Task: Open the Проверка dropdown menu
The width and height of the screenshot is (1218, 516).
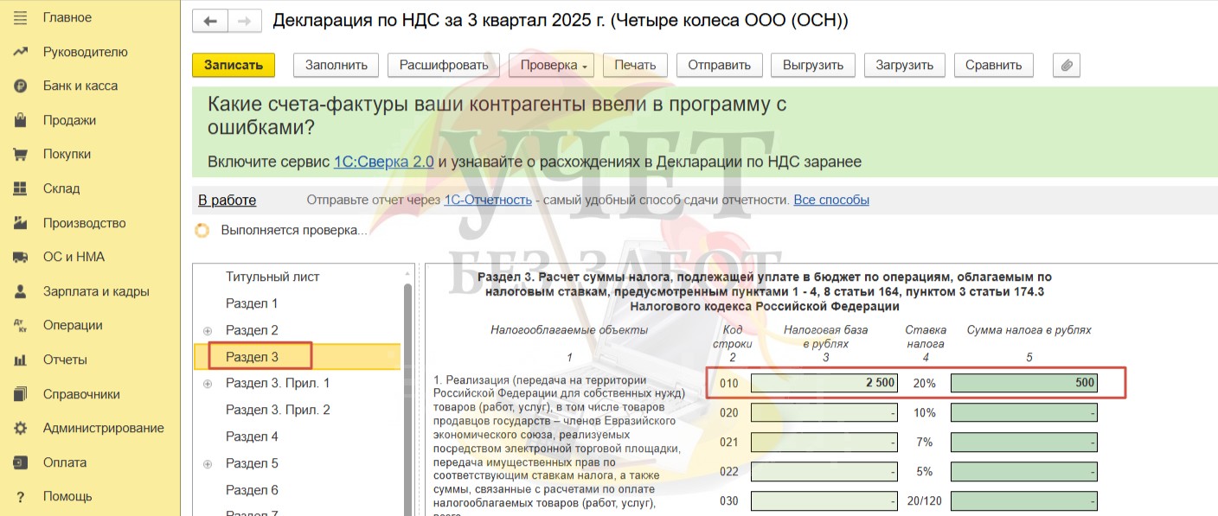Action: pyautogui.click(x=552, y=65)
